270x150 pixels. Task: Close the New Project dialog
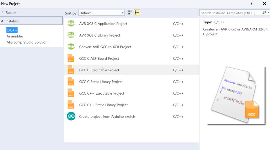[264, 3]
